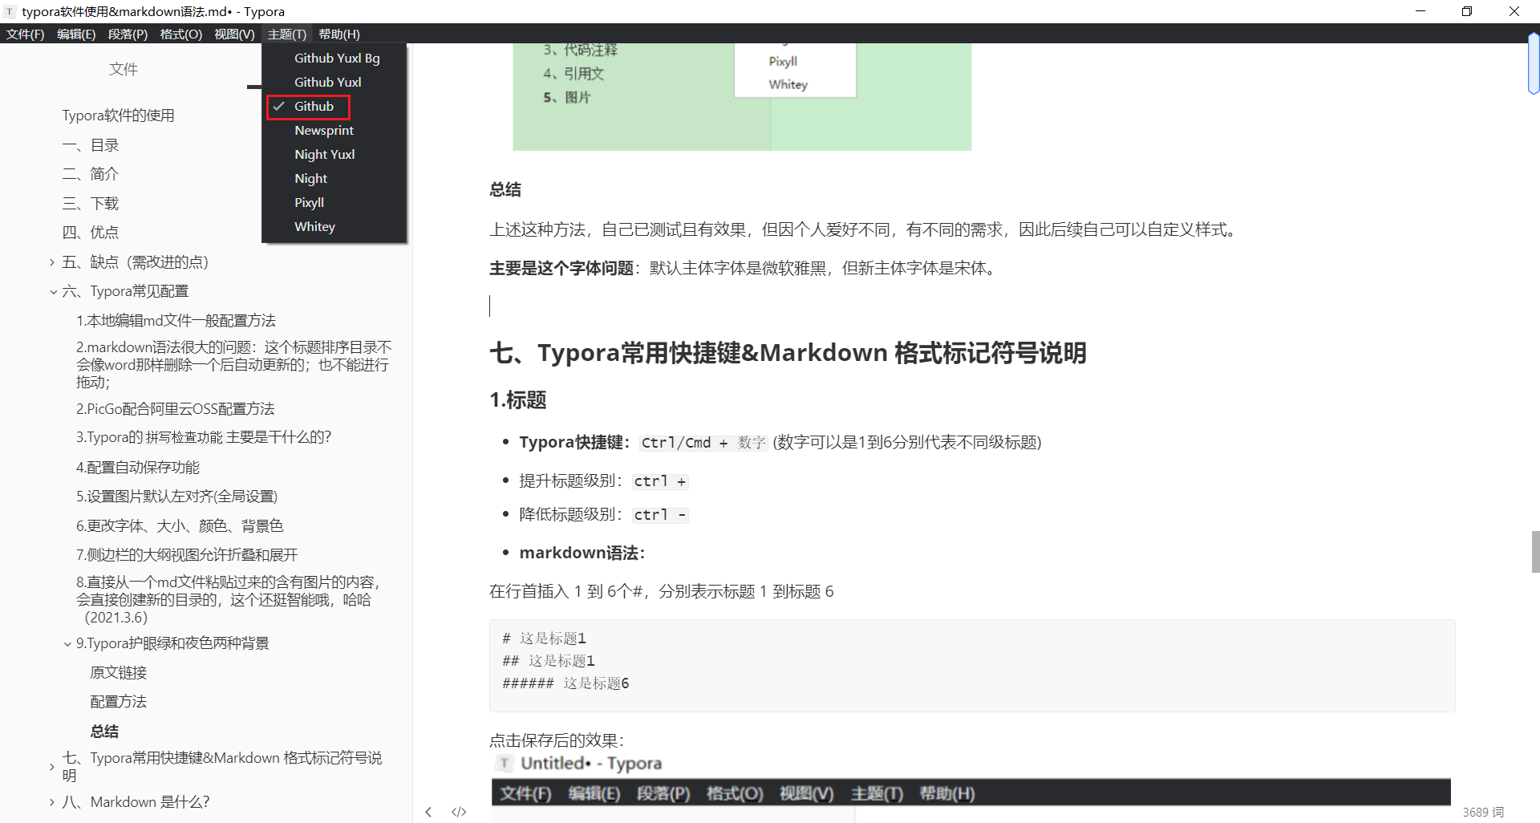The image size is (1540, 823).
Task: Click the embedded theme menu screenshot image
Action: coord(742,96)
